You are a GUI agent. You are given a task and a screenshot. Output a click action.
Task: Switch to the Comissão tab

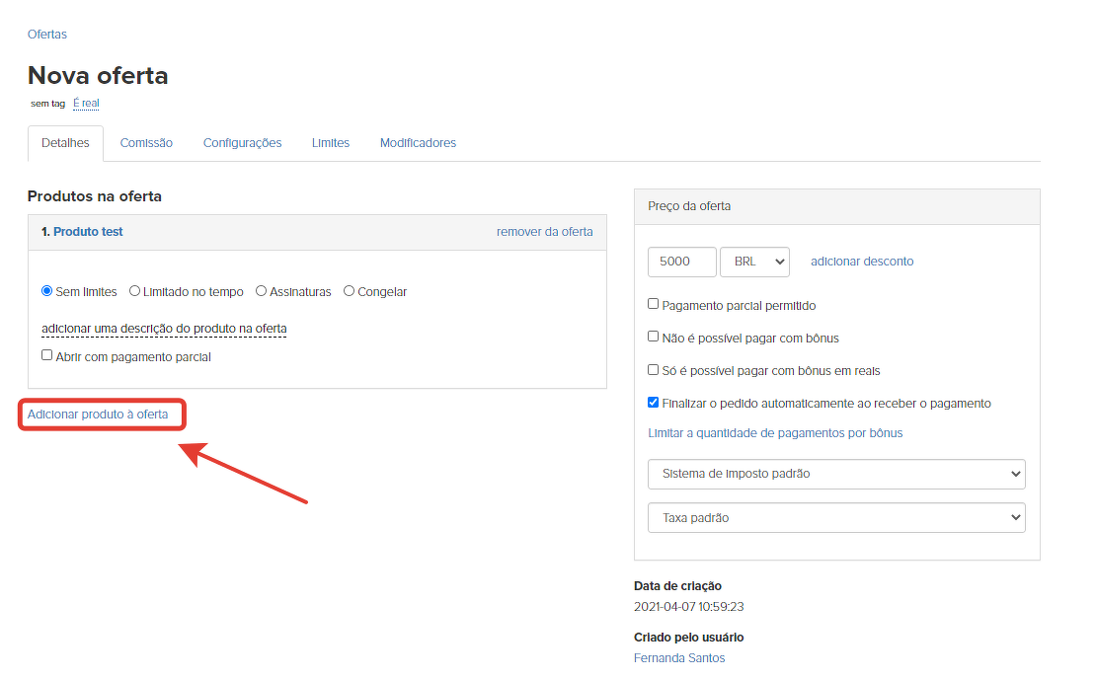146,143
